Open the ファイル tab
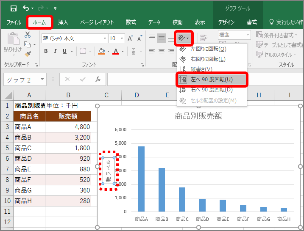Viewport: 304px width, 231px height. 14,22
